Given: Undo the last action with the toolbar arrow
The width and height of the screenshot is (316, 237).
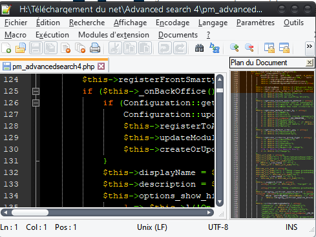Looking at the screenshot, I should click(165, 48).
